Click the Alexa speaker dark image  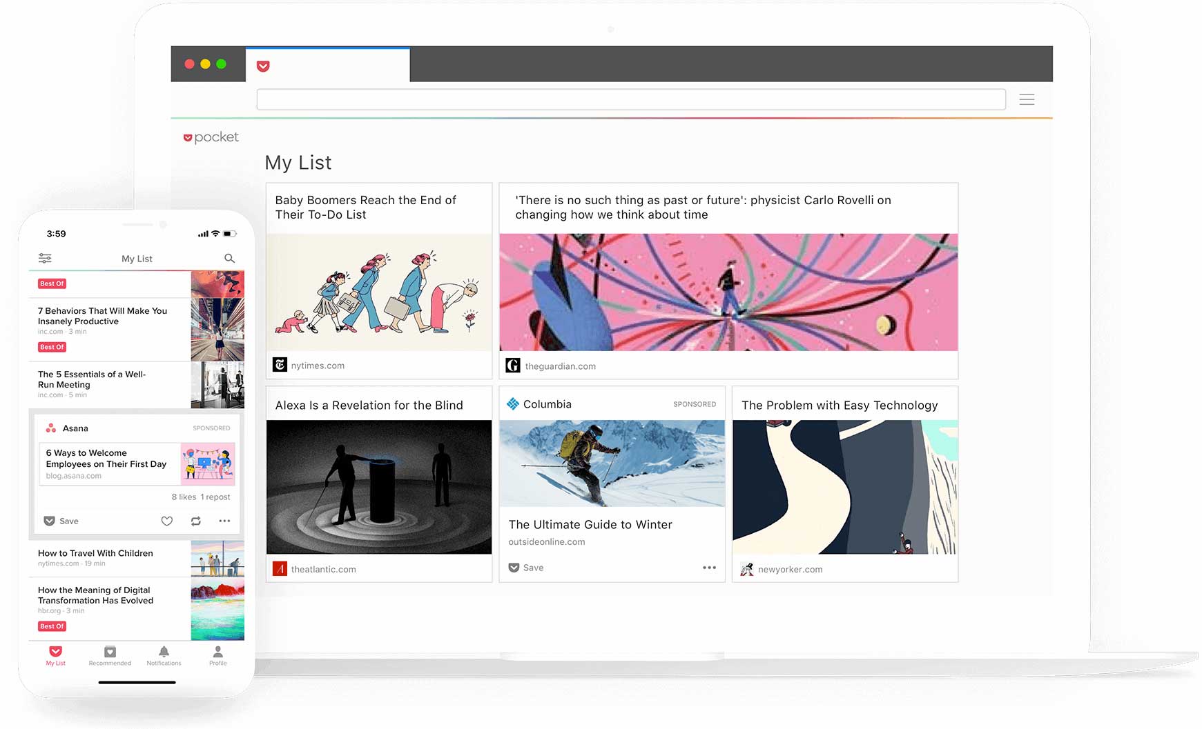pos(379,487)
